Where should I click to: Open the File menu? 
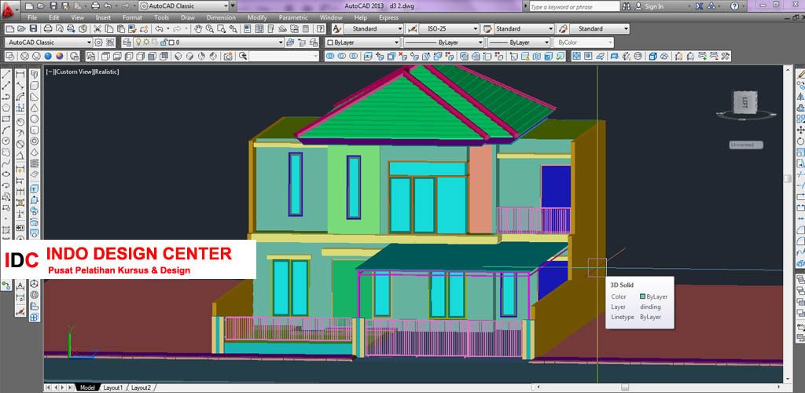32,17
